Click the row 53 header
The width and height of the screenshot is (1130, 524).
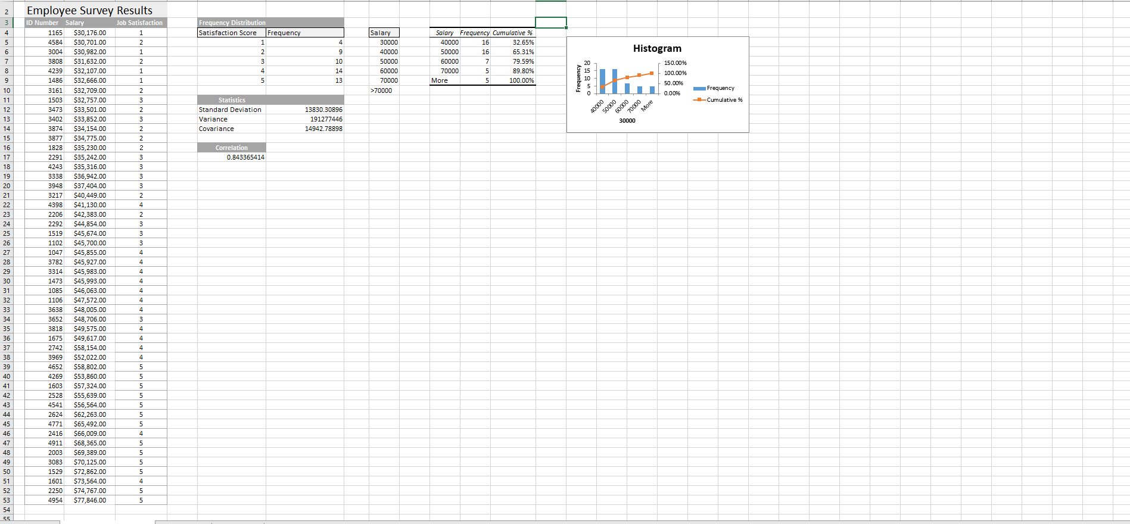pyautogui.click(x=6, y=500)
